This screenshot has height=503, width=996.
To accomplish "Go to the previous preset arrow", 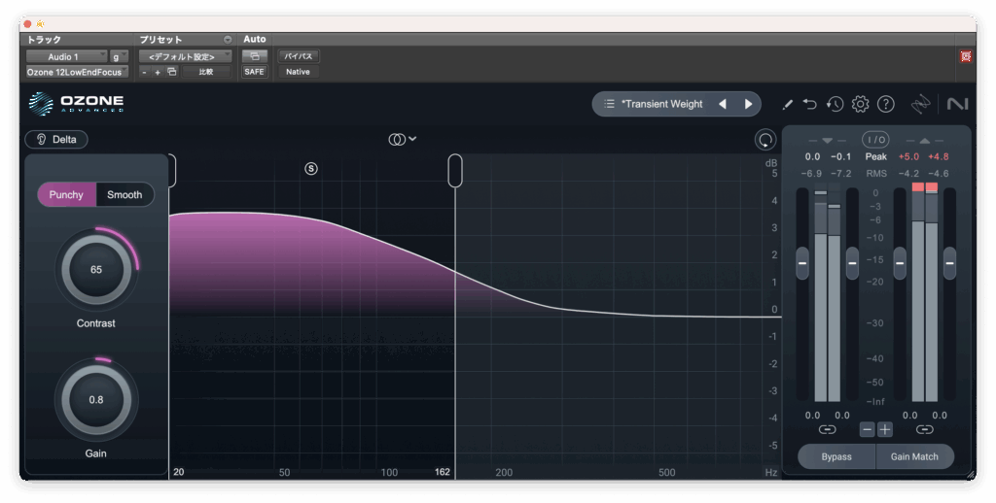I will (x=722, y=104).
